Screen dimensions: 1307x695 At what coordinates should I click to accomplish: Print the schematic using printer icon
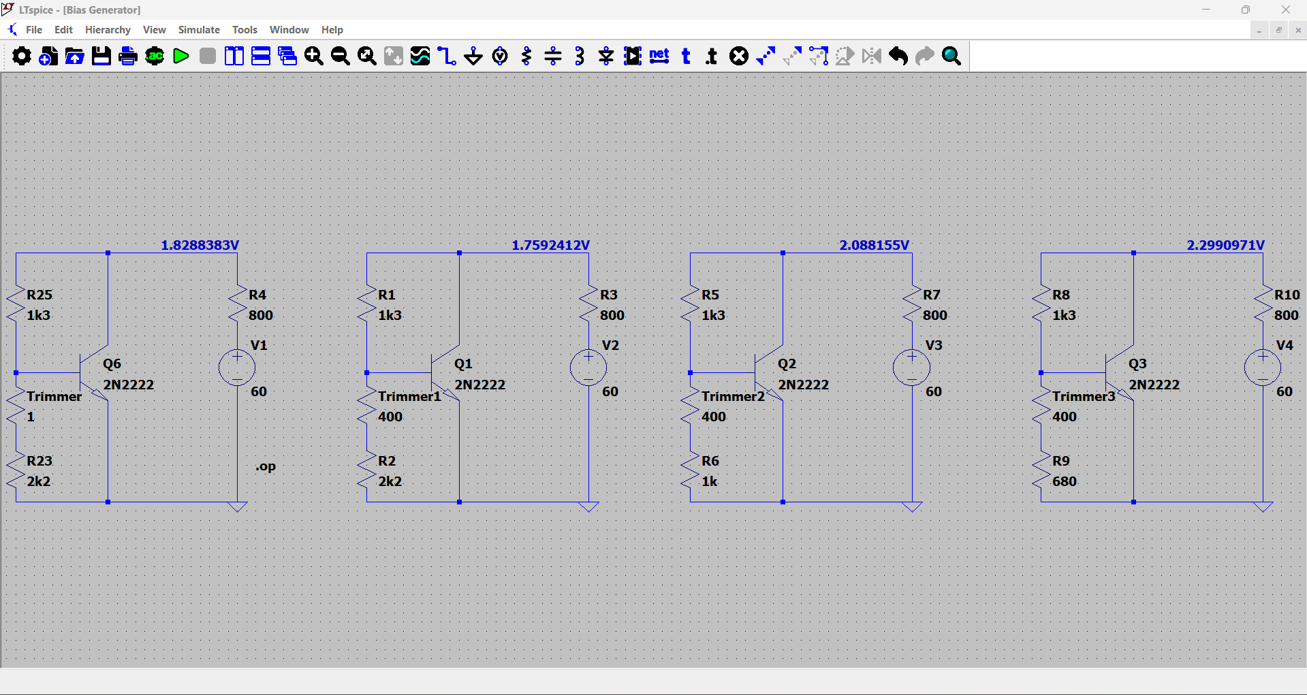[128, 56]
